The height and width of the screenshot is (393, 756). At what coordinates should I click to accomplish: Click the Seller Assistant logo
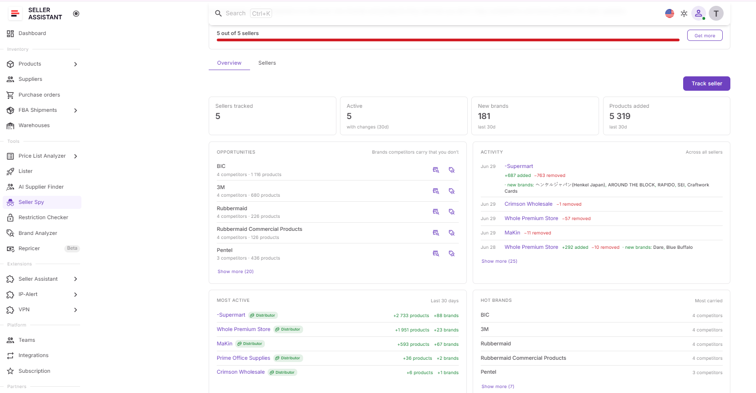coord(15,13)
